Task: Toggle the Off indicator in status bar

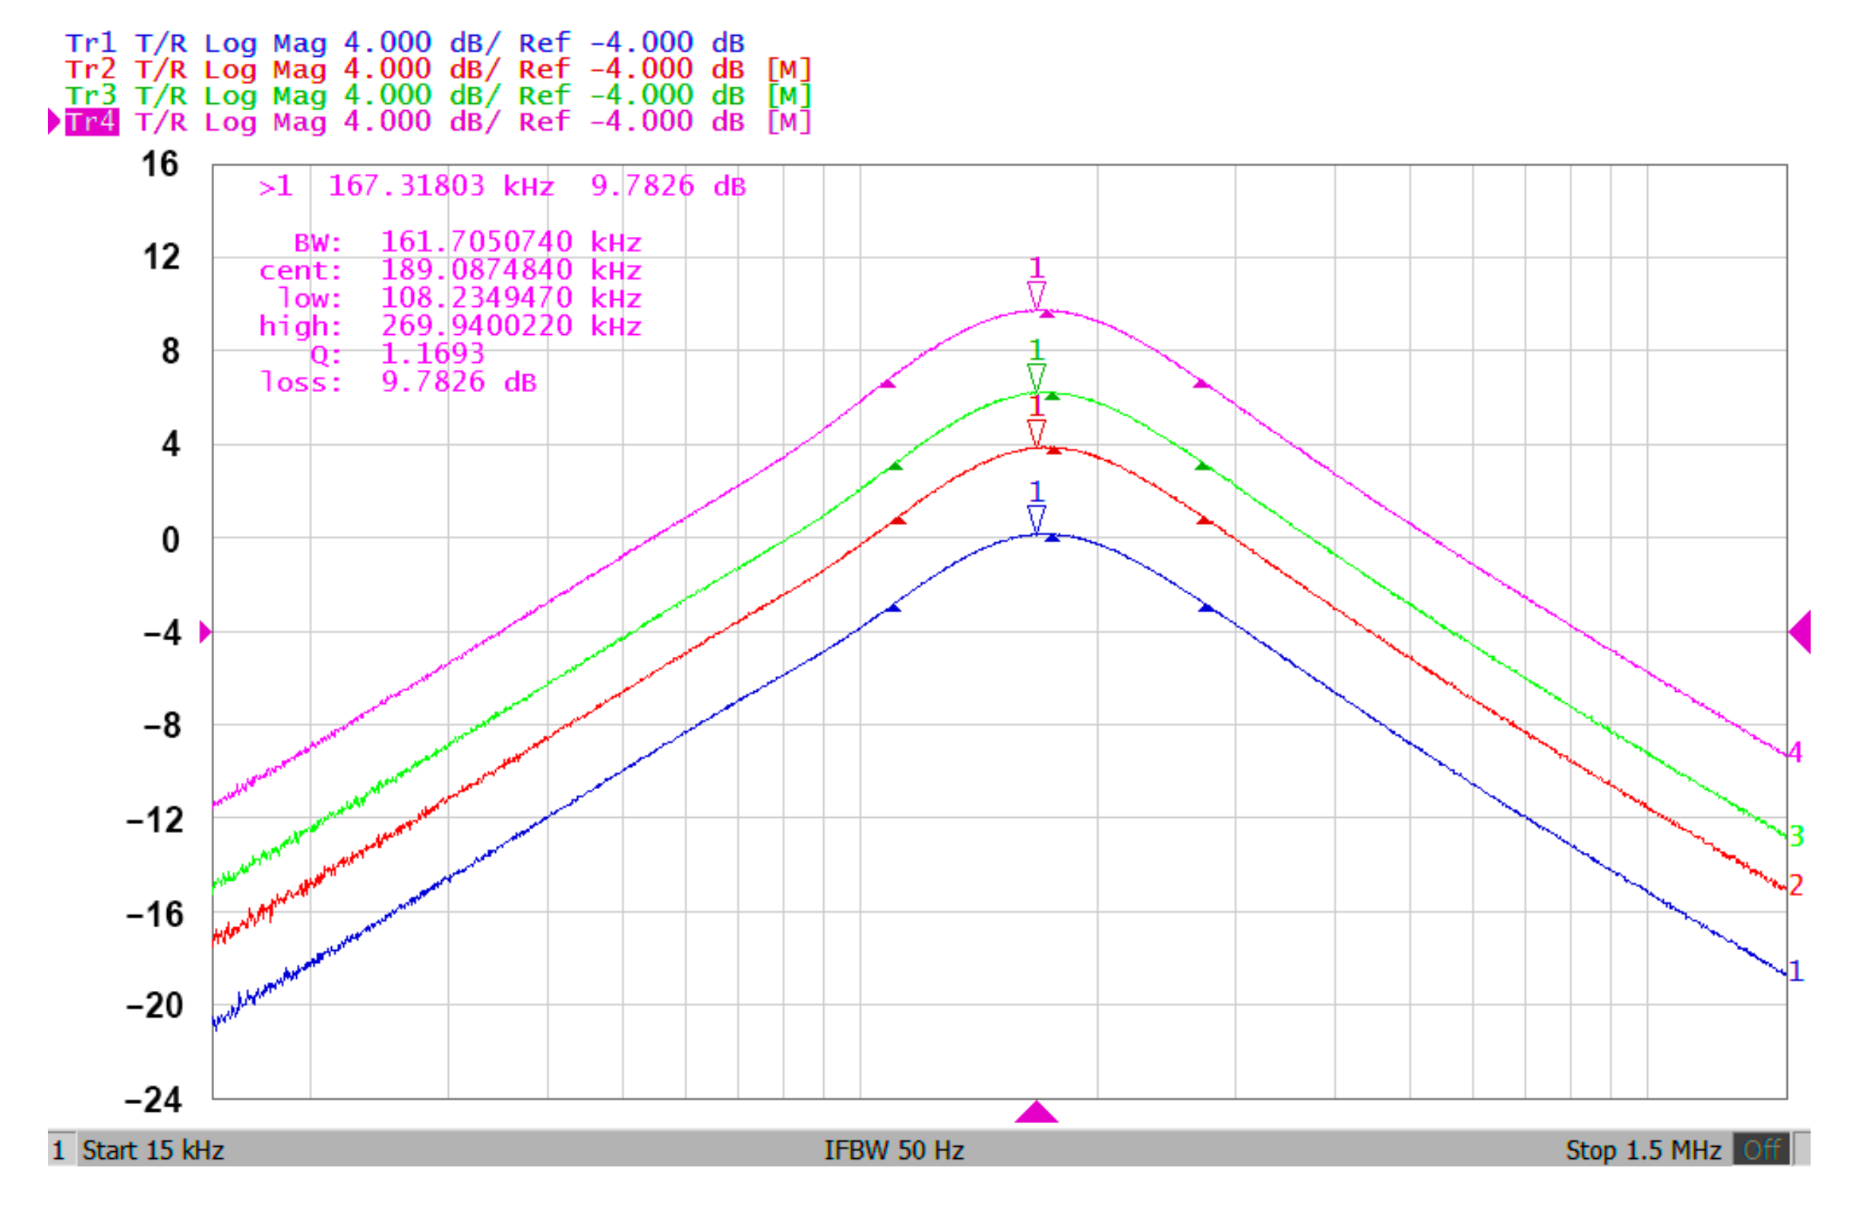Action: [x=1761, y=1150]
